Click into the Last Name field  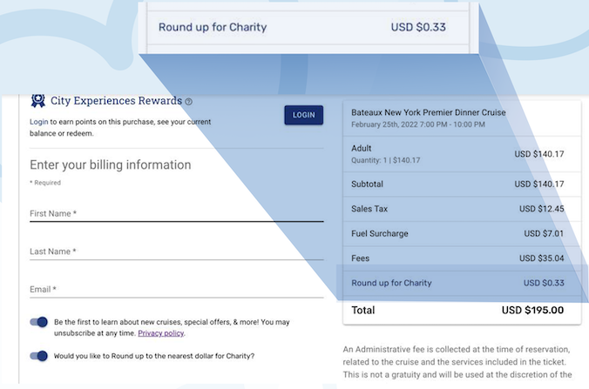[x=176, y=252]
